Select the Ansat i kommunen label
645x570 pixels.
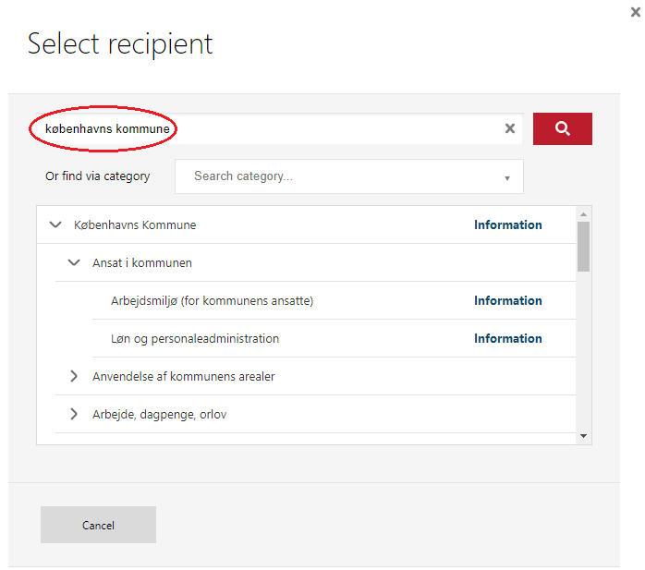142,262
